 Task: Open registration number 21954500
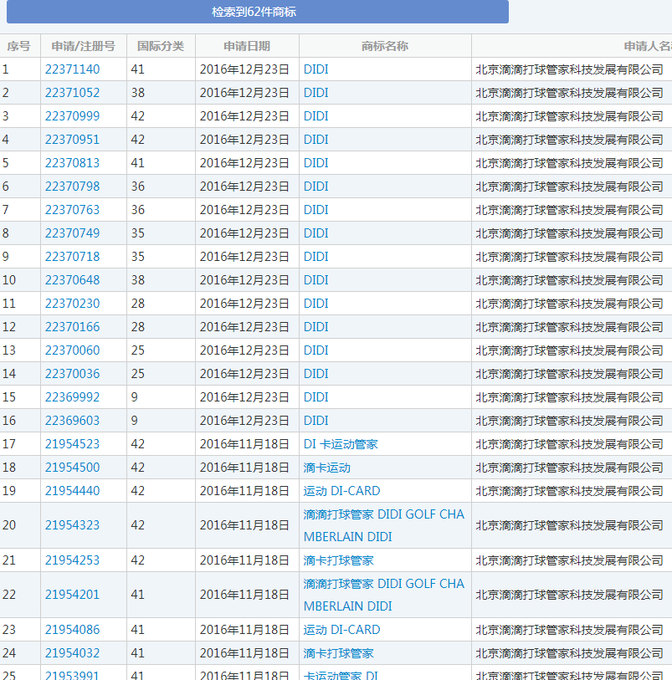(x=73, y=468)
